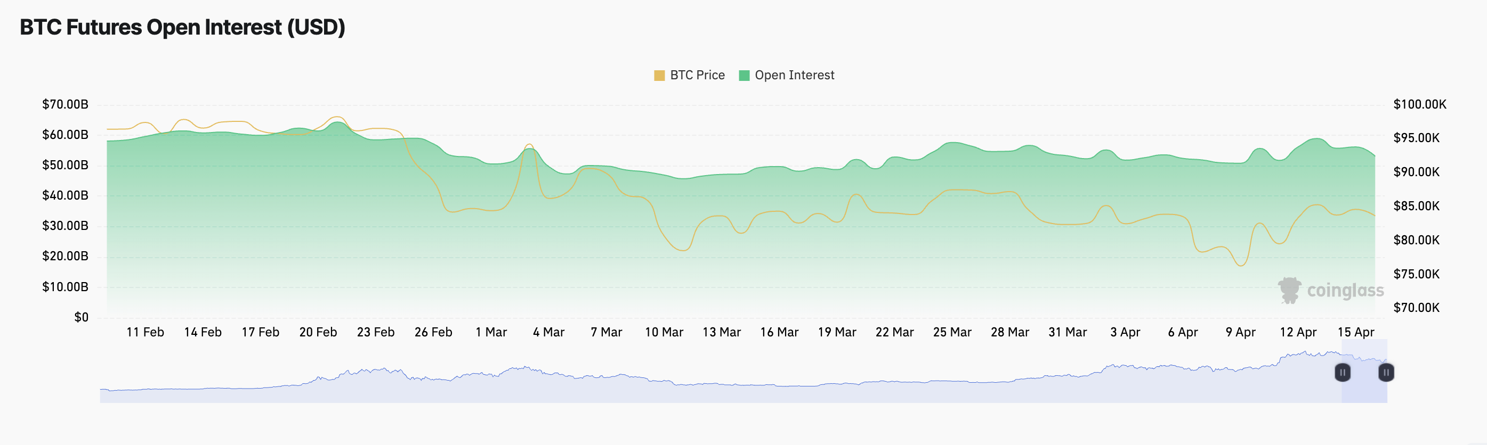Toggle the Open Interest series label
Viewport: 1487px width, 445px height.
click(x=794, y=76)
